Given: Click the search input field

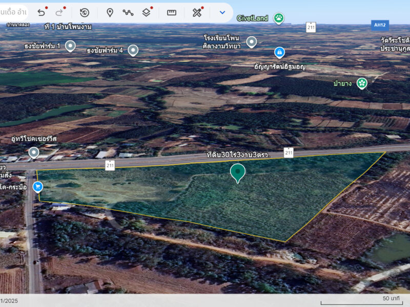Looking at the screenshot, I should click(14, 12).
